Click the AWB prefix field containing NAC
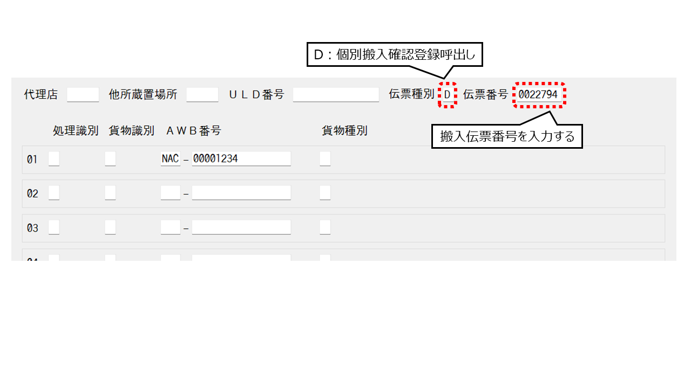This screenshot has width=691, height=388. click(171, 159)
